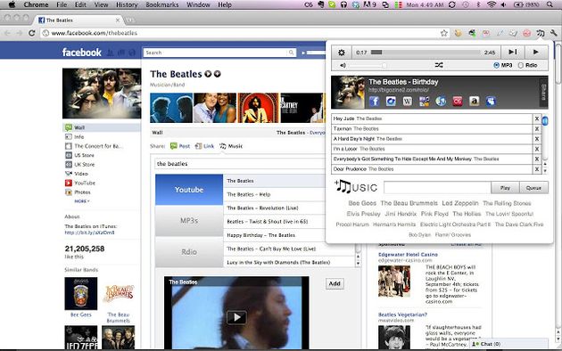Remove Hey Jude from the queue

pyautogui.click(x=537, y=118)
